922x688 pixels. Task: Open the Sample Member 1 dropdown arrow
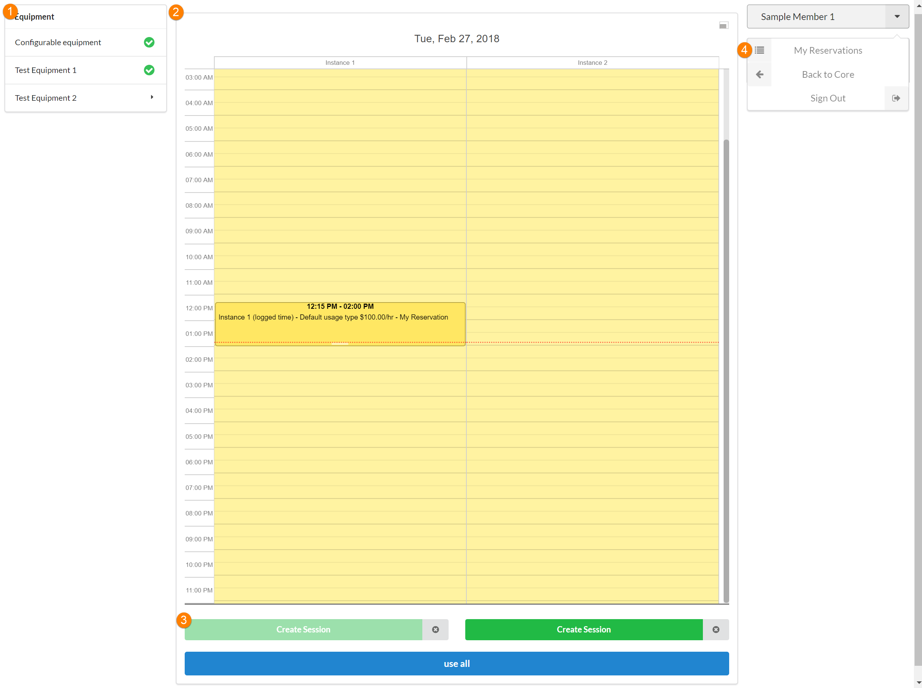(x=896, y=17)
